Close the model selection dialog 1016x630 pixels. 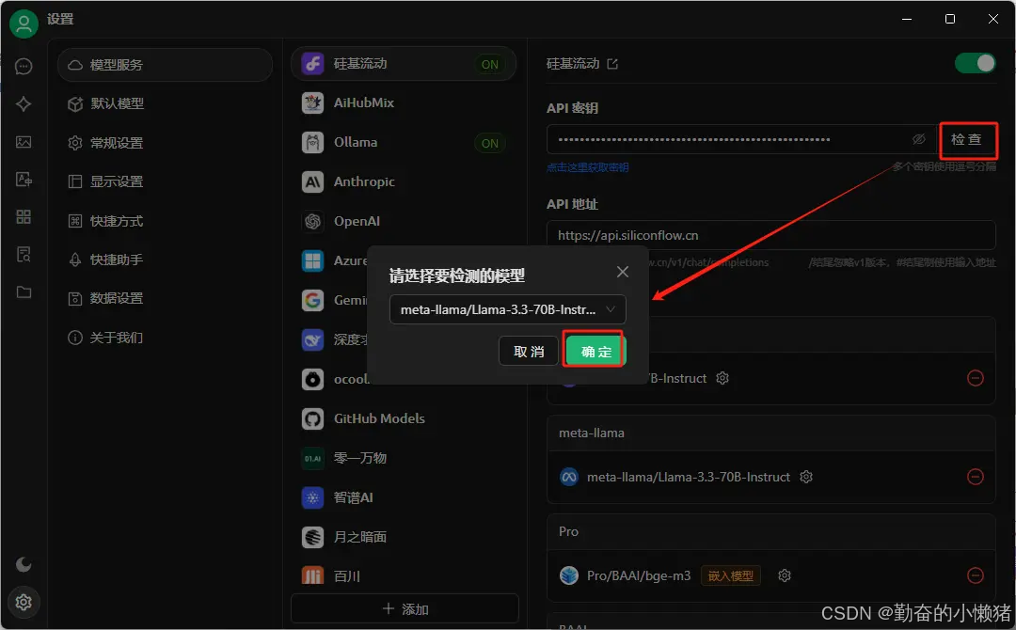623,272
